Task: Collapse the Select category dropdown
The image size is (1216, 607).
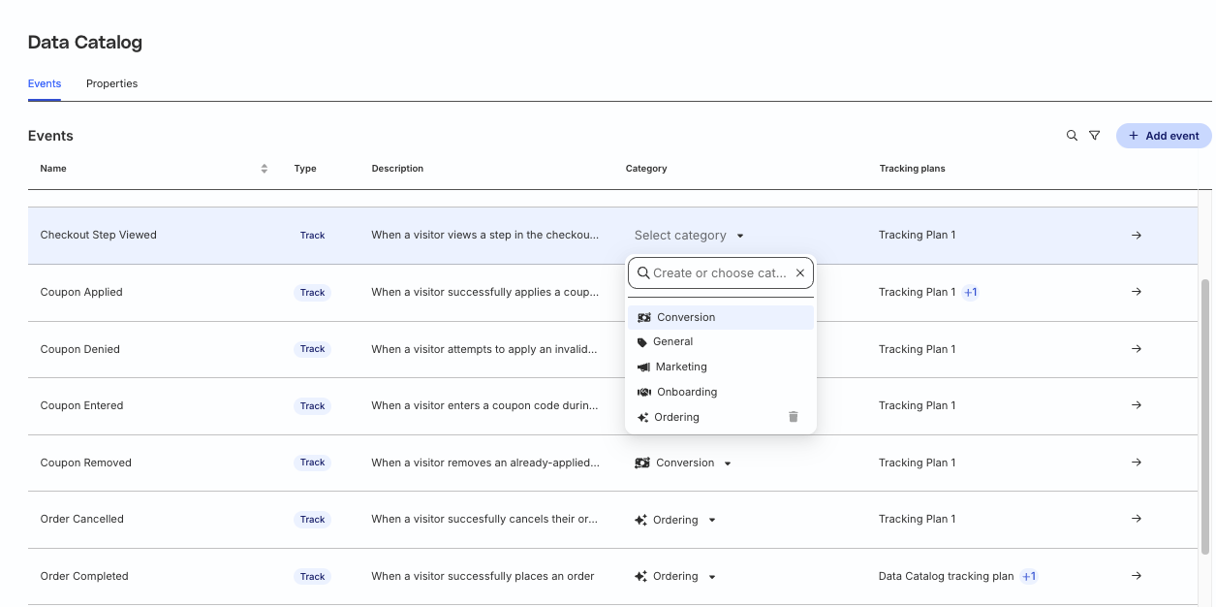Action: 689,235
